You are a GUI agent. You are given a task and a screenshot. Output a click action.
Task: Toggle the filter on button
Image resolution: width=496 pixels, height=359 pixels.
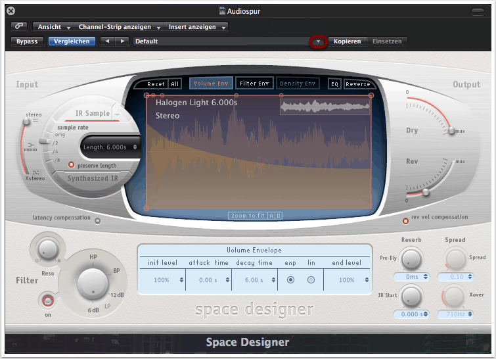(47, 300)
